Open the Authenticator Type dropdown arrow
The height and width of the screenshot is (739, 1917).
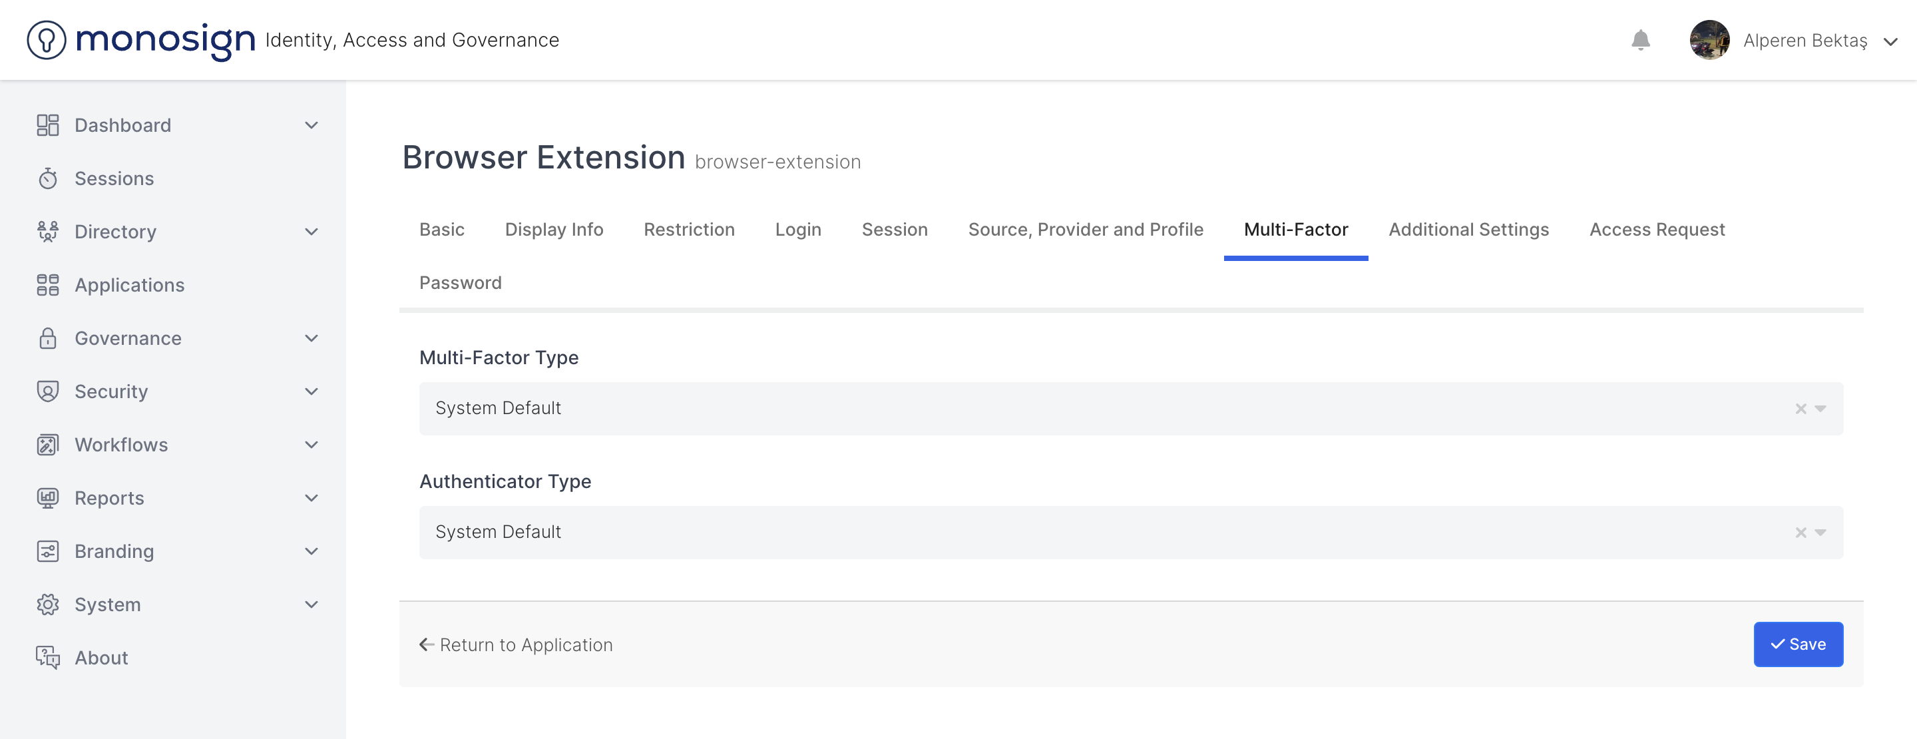pos(1820,533)
